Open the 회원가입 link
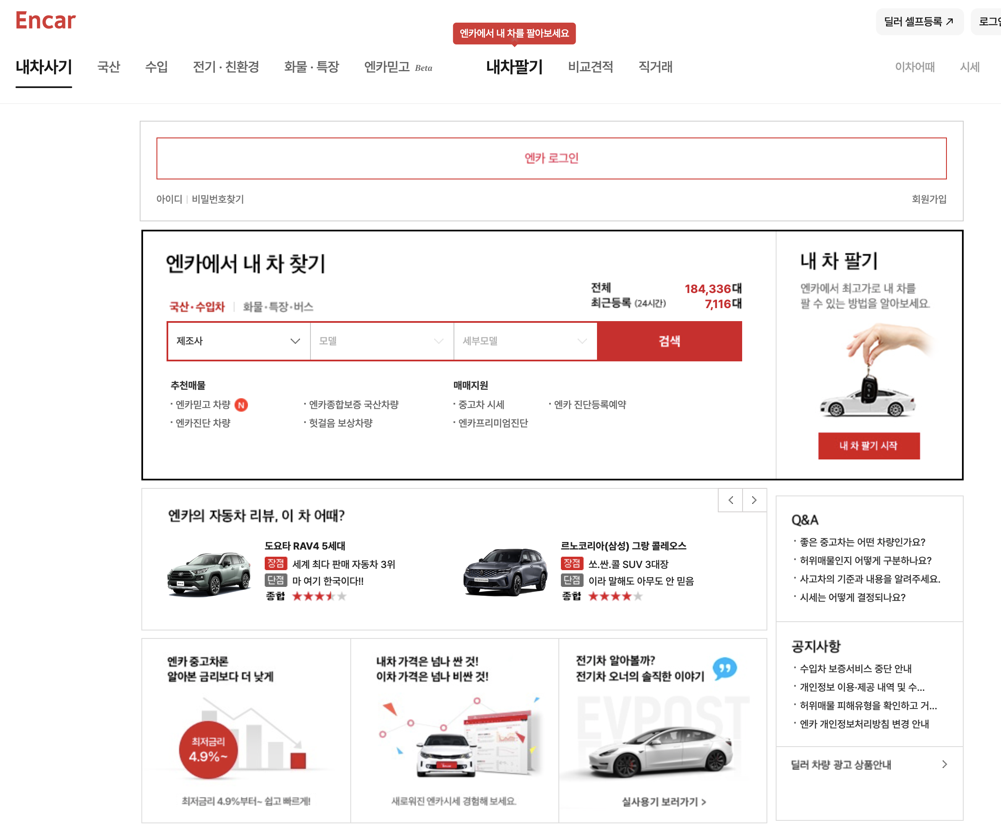Screen dimensions: 1001x825 [x=928, y=199]
